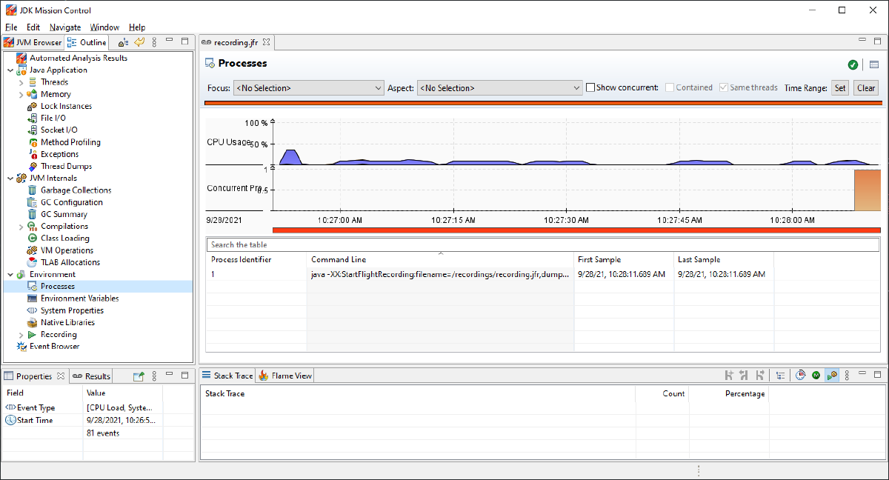Click the Set time range button
889x480 pixels.
839,87
